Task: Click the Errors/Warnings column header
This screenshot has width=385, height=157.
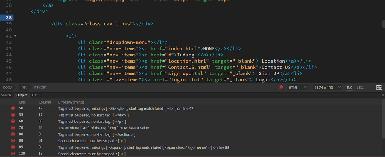Action: pyautogui.click(x=71, y=102)
